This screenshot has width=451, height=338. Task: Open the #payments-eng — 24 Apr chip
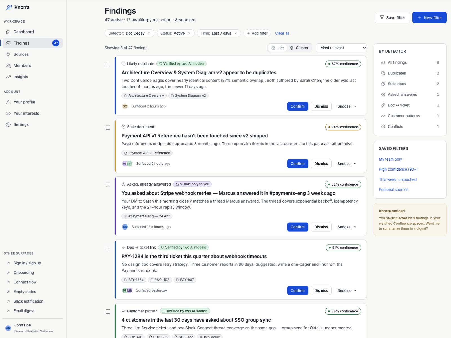147,216
